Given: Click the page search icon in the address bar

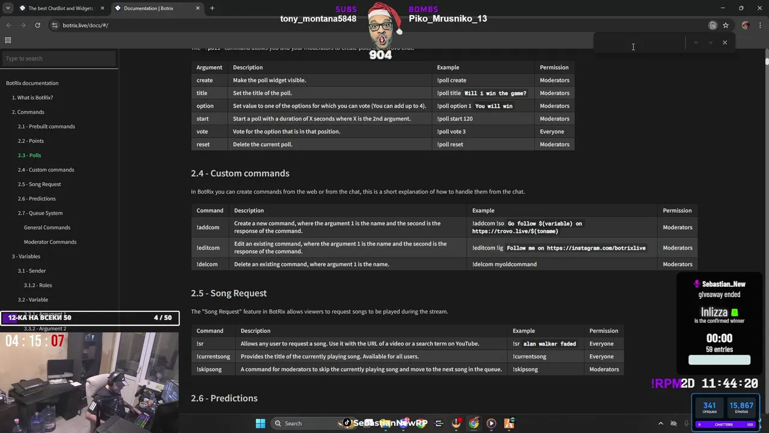Looking at the screenshot, I should click(713, 25).
